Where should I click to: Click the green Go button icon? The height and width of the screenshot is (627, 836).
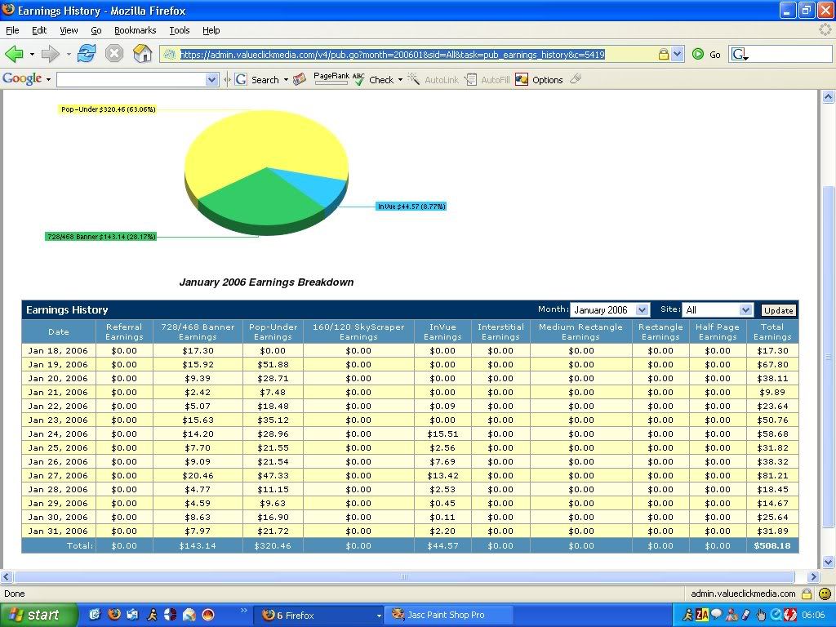698,54
